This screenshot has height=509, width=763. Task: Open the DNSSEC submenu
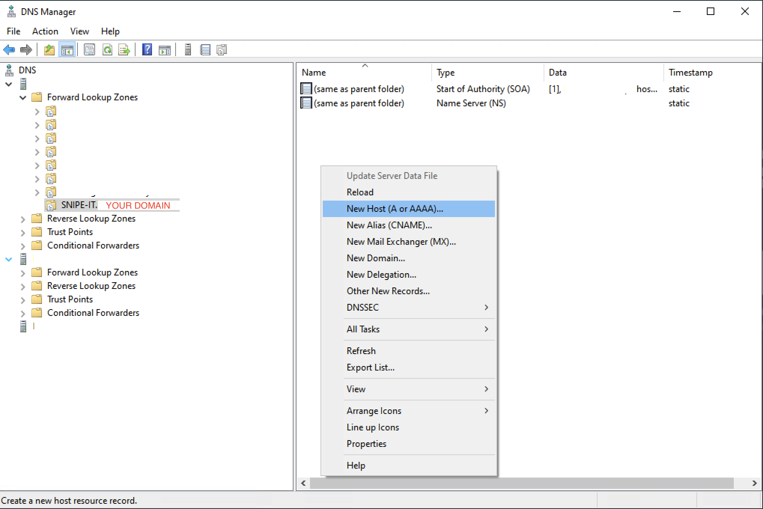(x=409, y=308)
